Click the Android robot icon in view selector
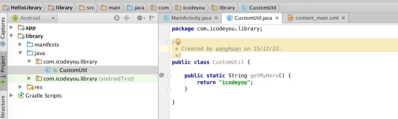Viewport: 398px width, 119px height. coord(15,18)
